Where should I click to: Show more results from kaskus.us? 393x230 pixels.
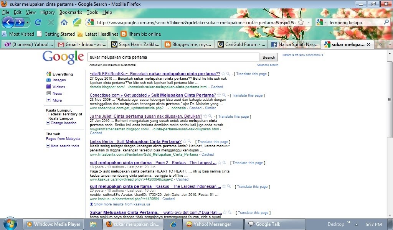120,204
